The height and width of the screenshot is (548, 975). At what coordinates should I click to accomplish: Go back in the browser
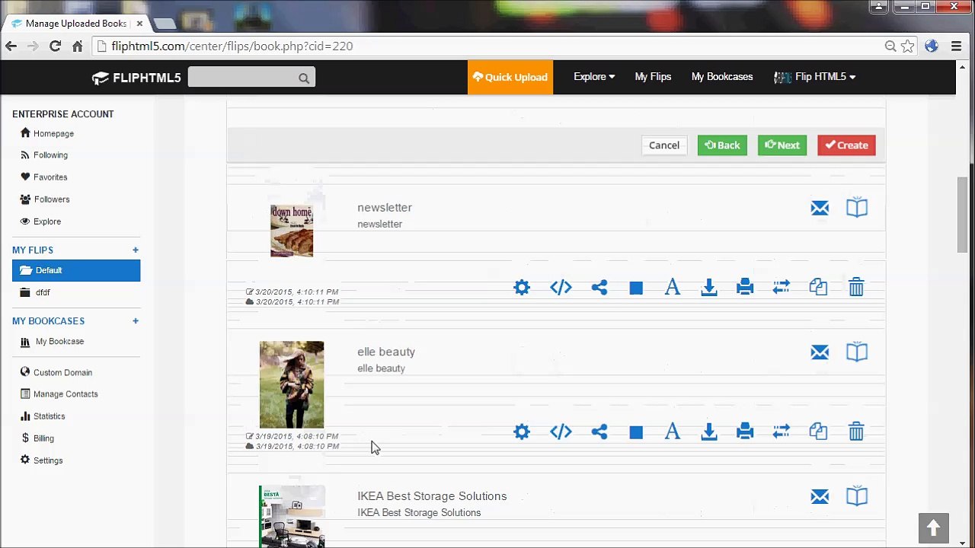(x=11, y=46)
